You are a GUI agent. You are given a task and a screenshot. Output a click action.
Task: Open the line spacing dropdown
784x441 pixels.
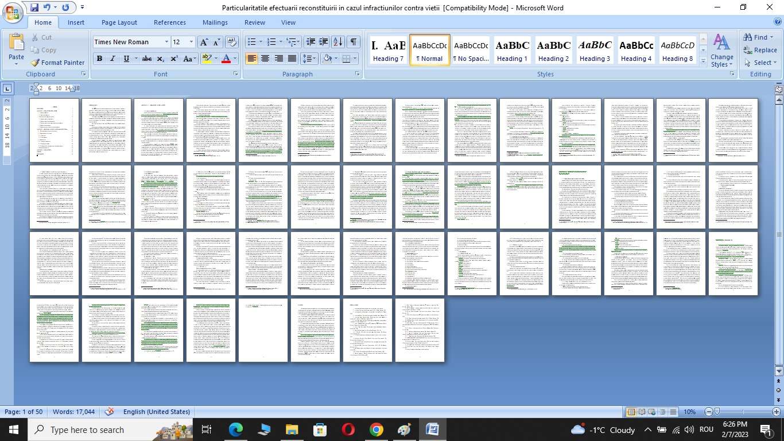tap(309, 59)
